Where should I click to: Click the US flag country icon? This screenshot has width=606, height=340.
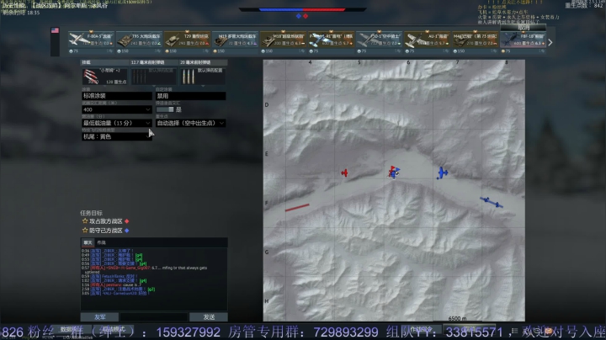click(x=55, y=30)
